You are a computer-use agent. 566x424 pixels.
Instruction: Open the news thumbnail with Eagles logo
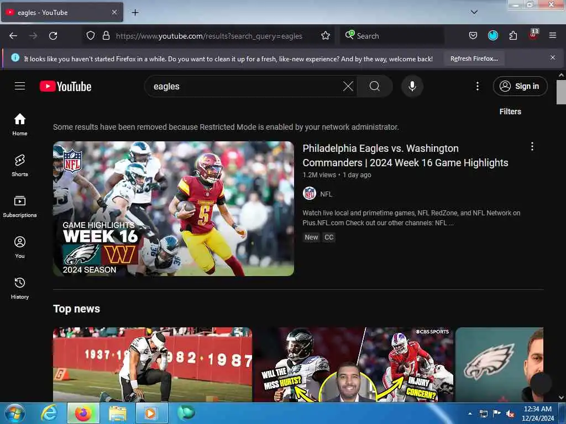click(x=499, y=364)
